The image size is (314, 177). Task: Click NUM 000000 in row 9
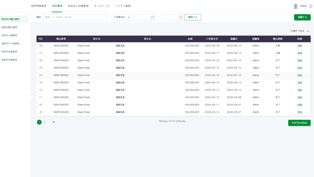pos(61,112)
